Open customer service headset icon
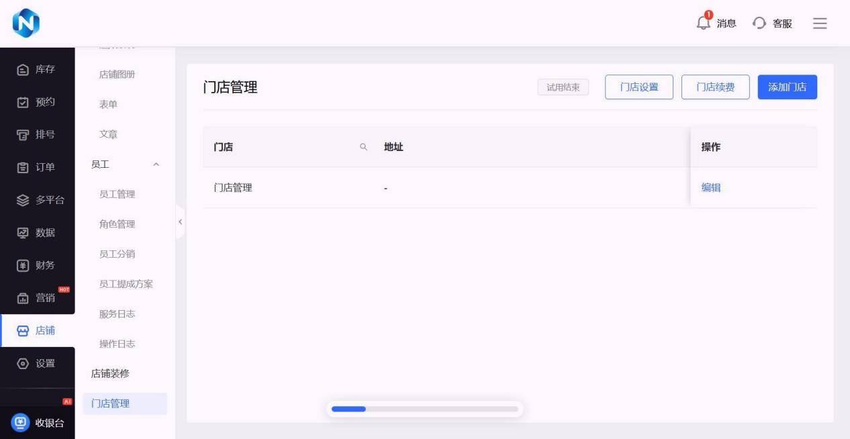Viewport: 850px width, 439px height. coord(759,23)
